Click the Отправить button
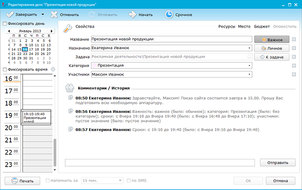This screenshot has width=302, height=190. point(278,163)
